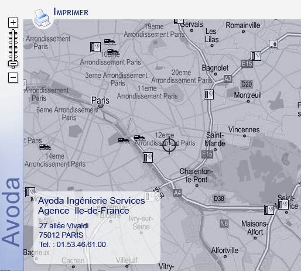Click the phone number 01.53.46.61.00
This screenshot has width=301, height=271.
[81, 245]
